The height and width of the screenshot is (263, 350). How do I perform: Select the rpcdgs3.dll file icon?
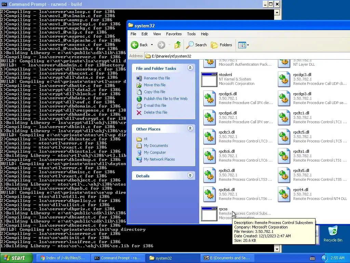coord(284,99)
